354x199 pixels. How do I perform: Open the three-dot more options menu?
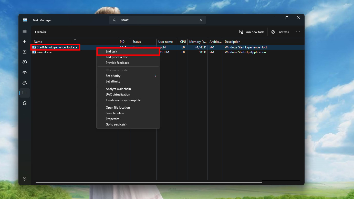click(298, 32)
